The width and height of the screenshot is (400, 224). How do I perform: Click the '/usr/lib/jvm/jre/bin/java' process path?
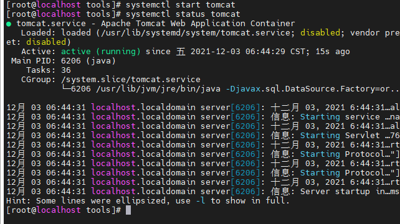click(158, 89)
